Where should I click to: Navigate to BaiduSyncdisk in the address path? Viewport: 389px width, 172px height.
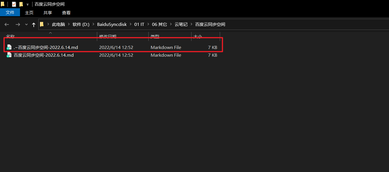pos(112,24)
